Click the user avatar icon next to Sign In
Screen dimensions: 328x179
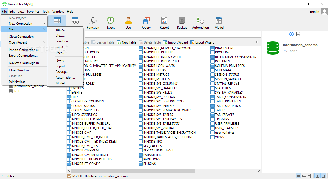pyautogui.click(x=324, y=12)
